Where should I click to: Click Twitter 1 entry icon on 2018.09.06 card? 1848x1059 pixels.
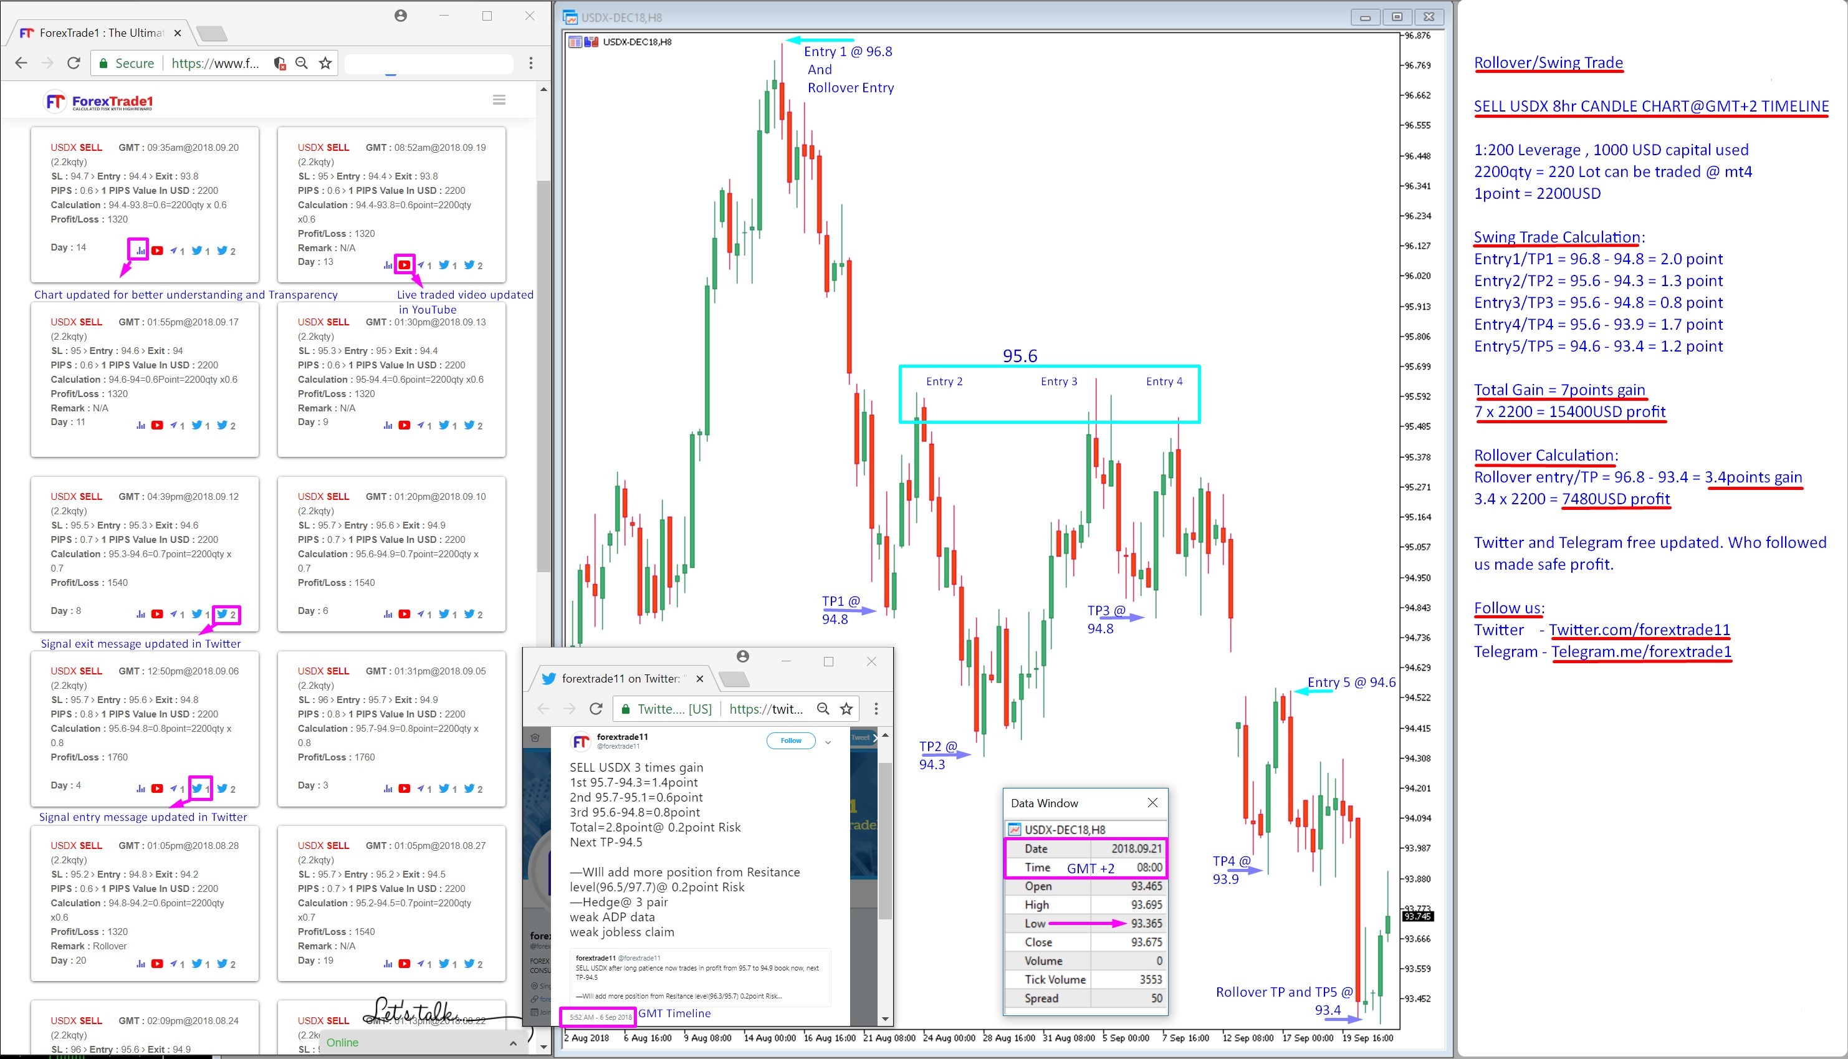[x=197, y=788]
